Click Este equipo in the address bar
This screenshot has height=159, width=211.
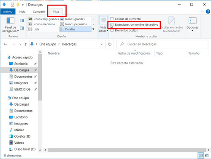48,44
